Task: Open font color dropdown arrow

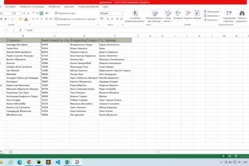Action: 29,19
